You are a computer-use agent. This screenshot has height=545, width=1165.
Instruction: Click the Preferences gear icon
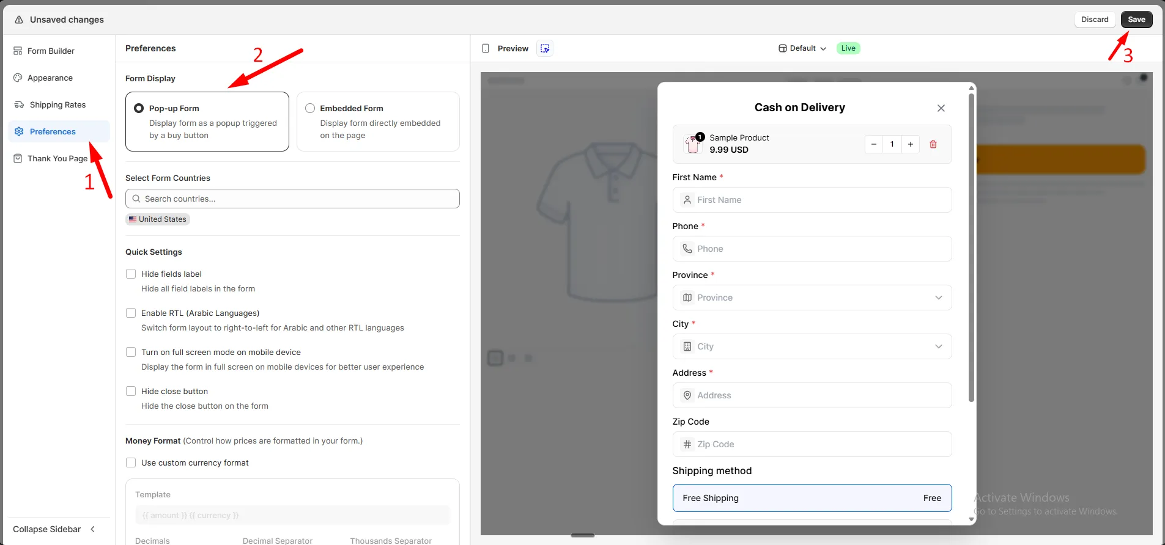(19, 131)
